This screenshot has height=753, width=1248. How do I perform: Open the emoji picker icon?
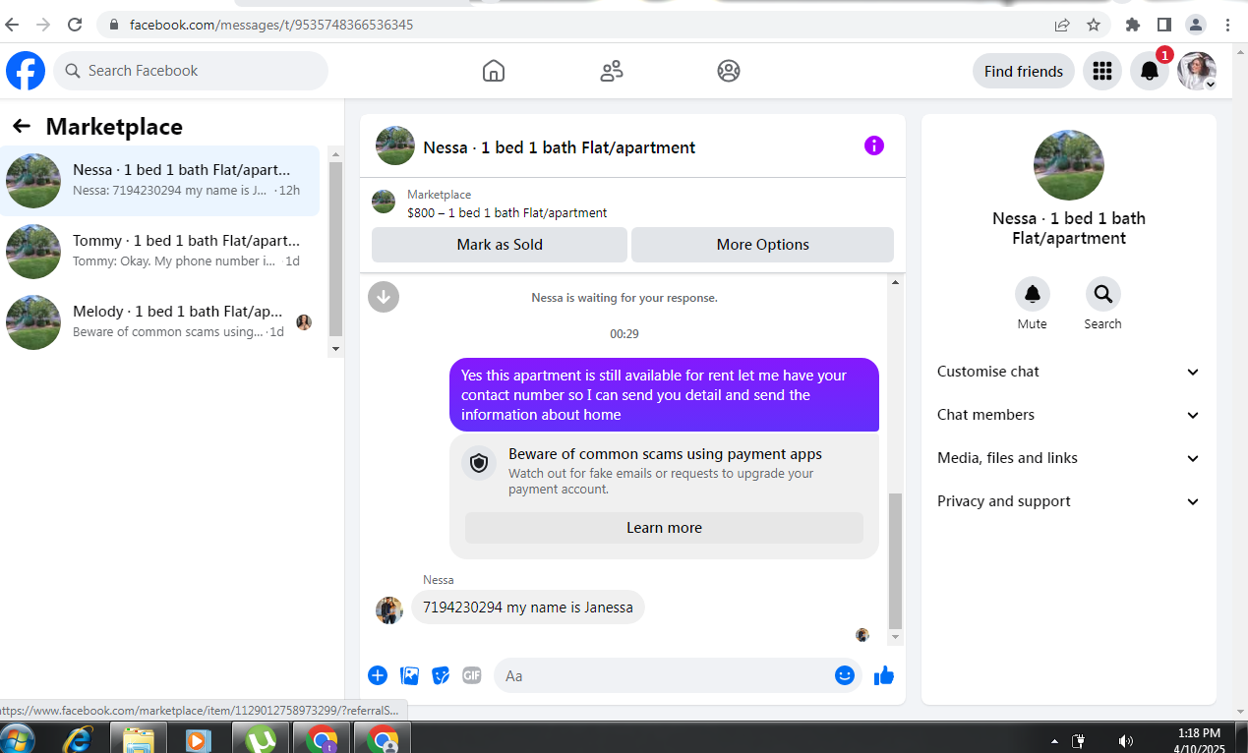coord(845,675)
